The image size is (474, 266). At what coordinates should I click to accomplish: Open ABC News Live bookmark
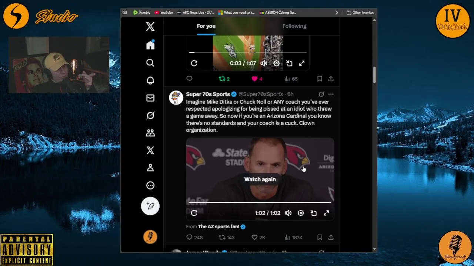[196, 13]
